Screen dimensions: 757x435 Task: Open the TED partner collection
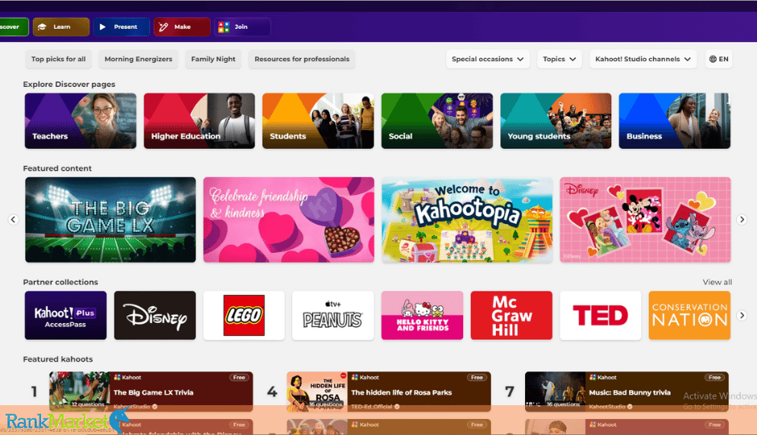tap(601, 315)
